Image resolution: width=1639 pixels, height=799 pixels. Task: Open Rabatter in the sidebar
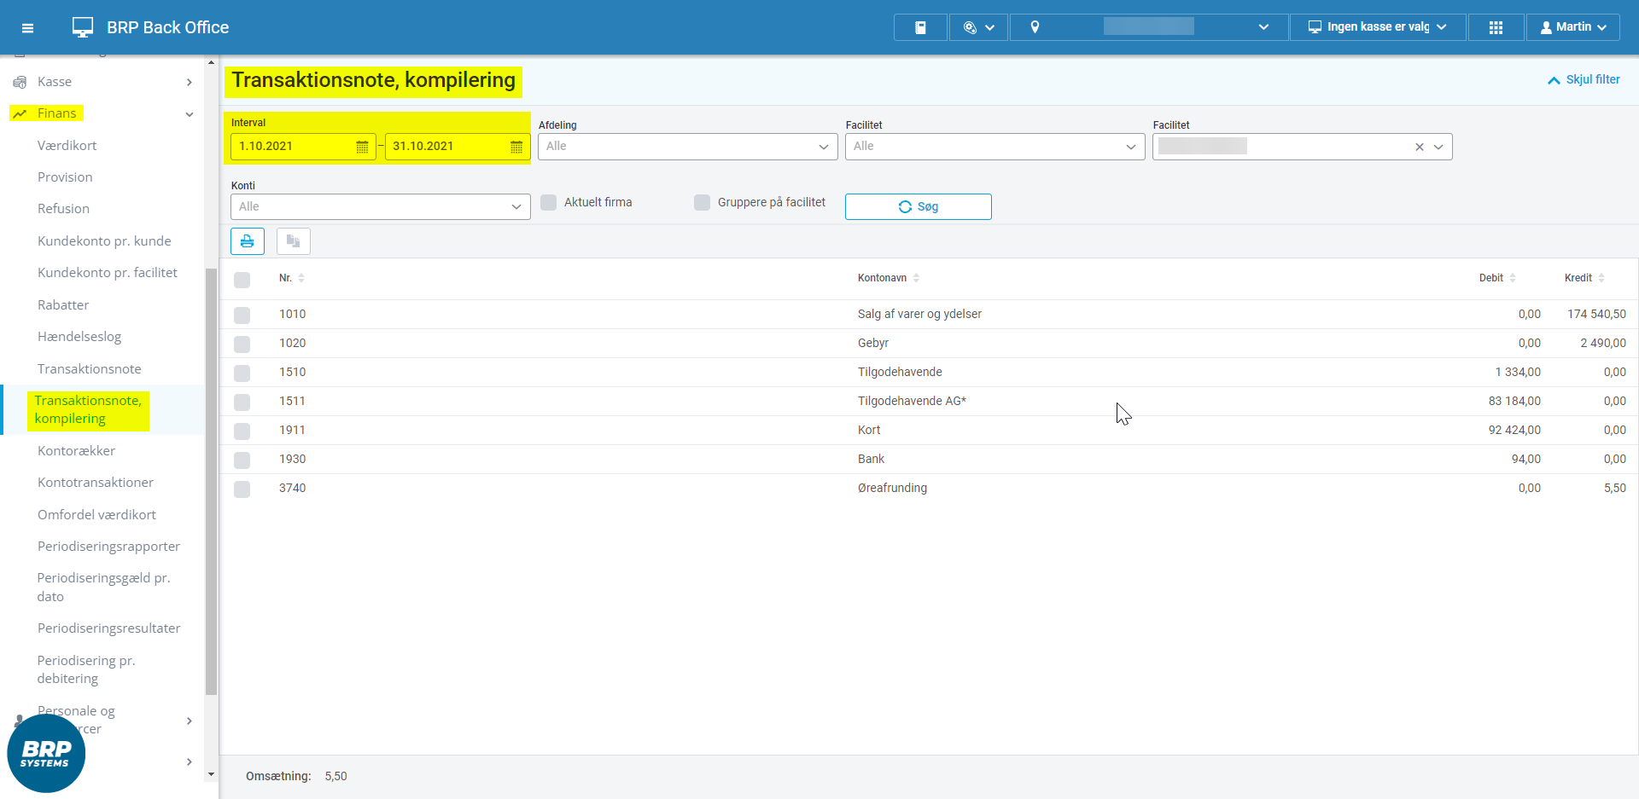coord(63,305)
